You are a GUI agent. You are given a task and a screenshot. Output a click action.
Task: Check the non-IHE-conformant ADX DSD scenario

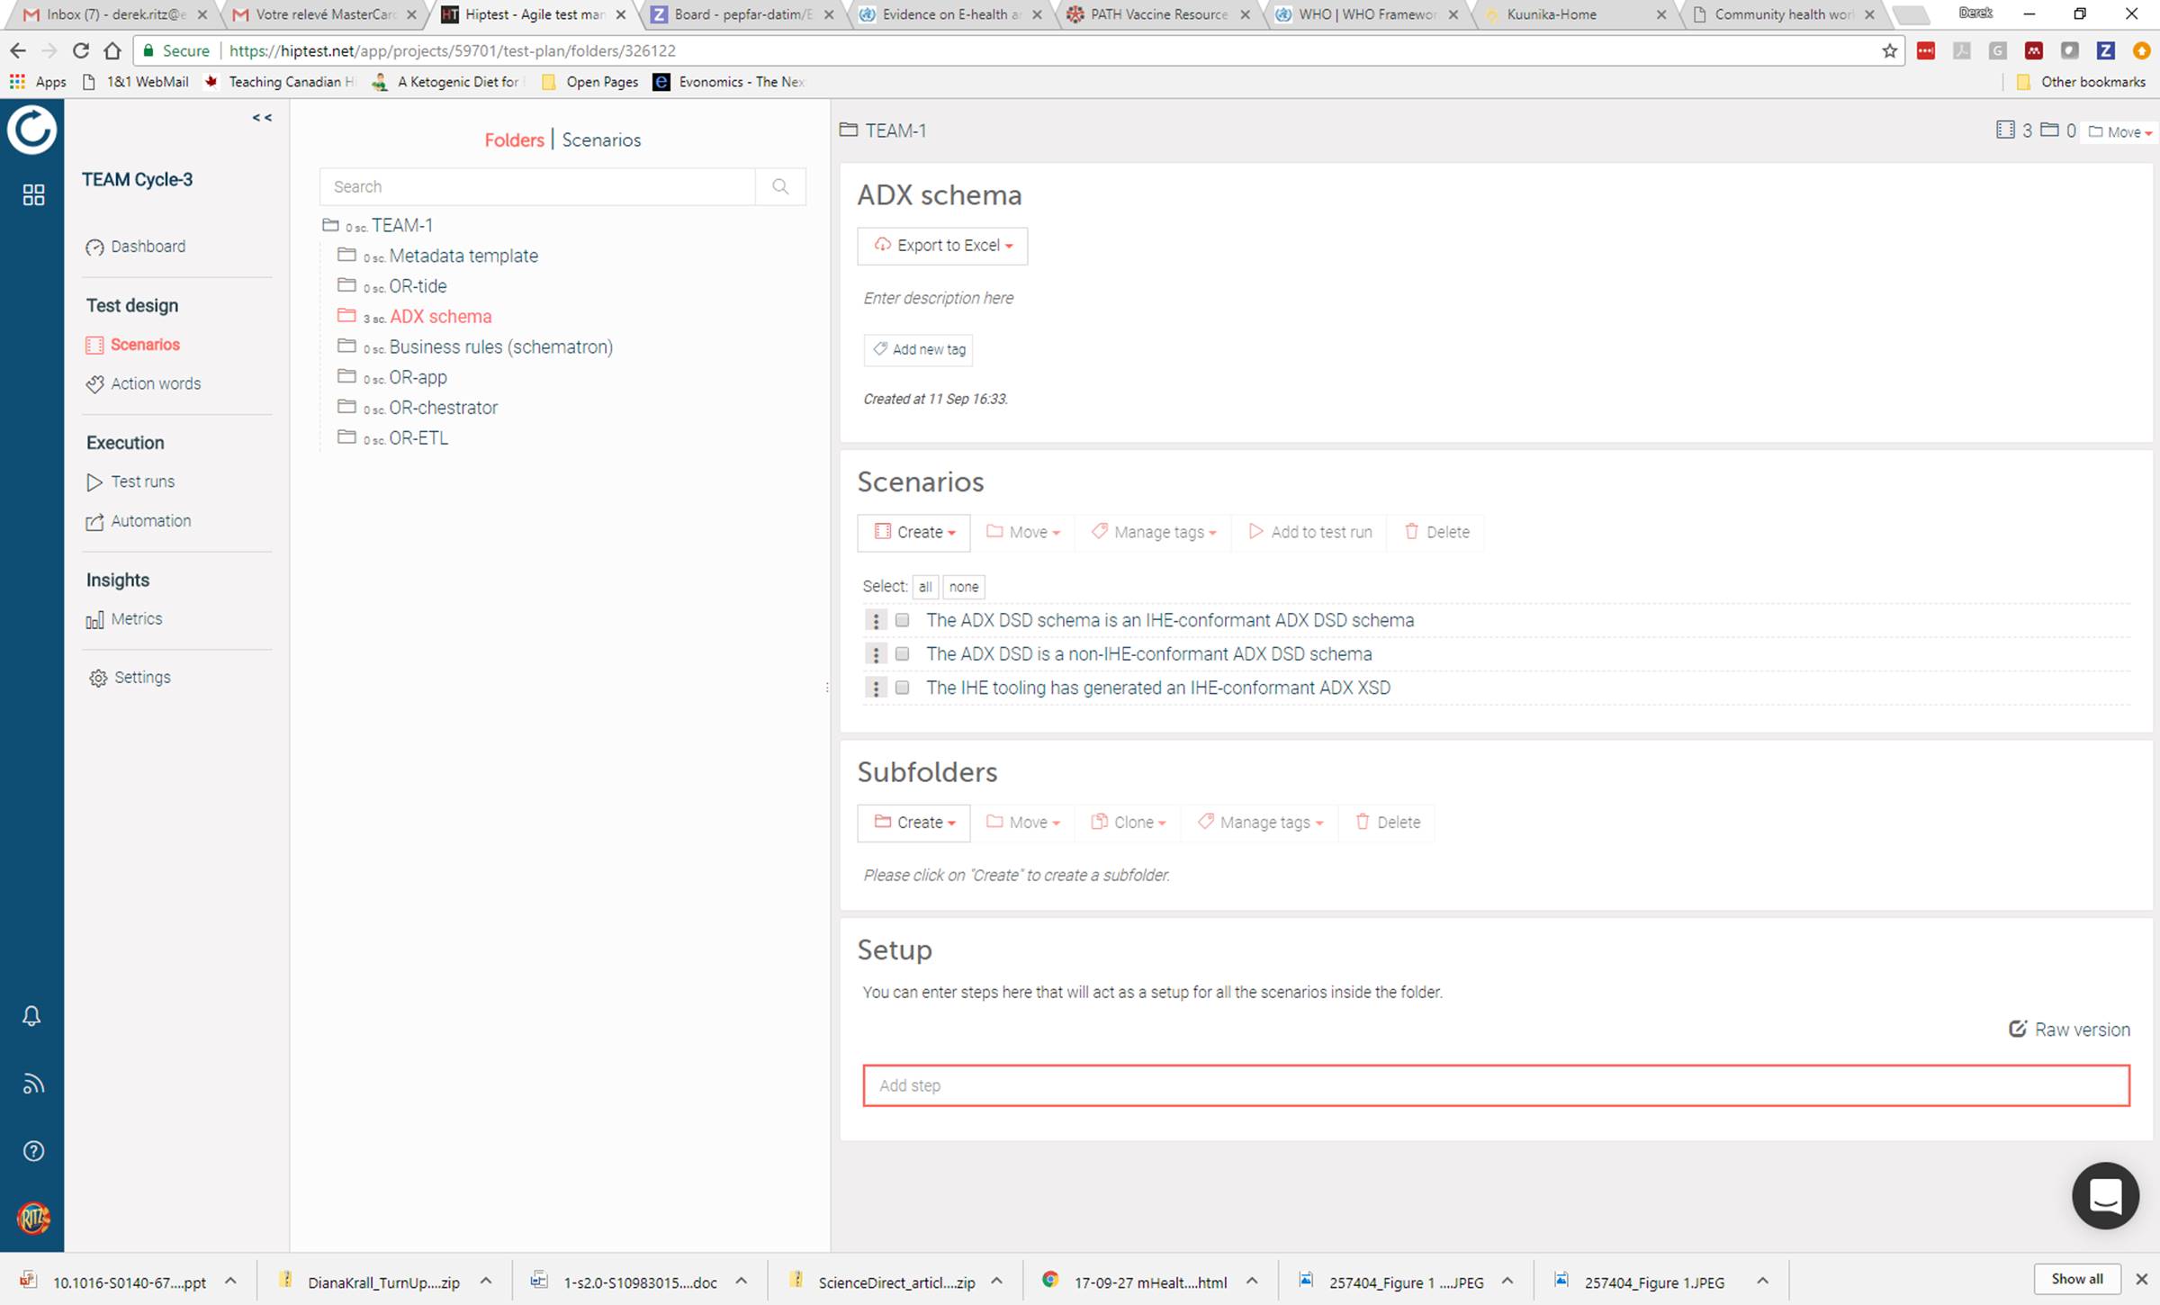point(902,654)
